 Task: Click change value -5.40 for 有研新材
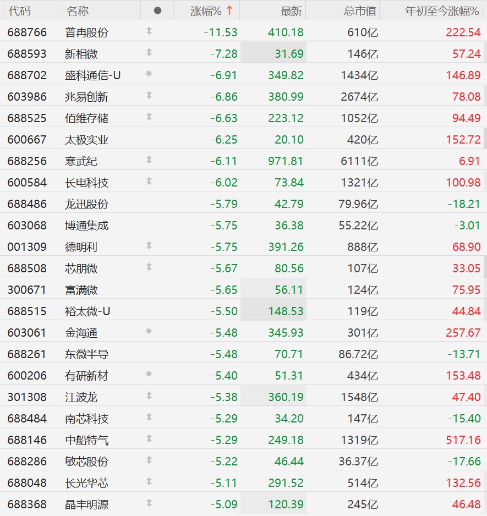click(224, 376)
